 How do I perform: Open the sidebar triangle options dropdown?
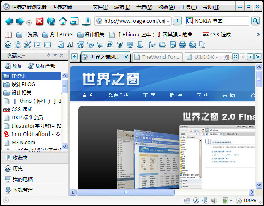[x=55, y=55]
